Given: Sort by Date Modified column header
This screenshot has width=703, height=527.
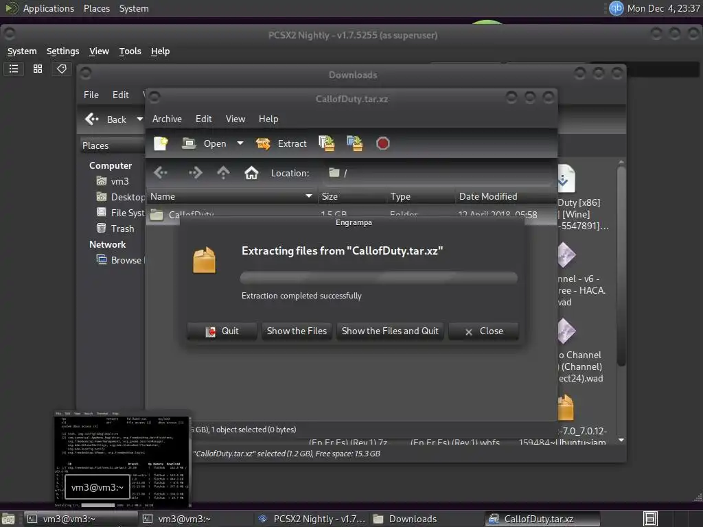Looking at the screenshot, I should click(506, 196).
